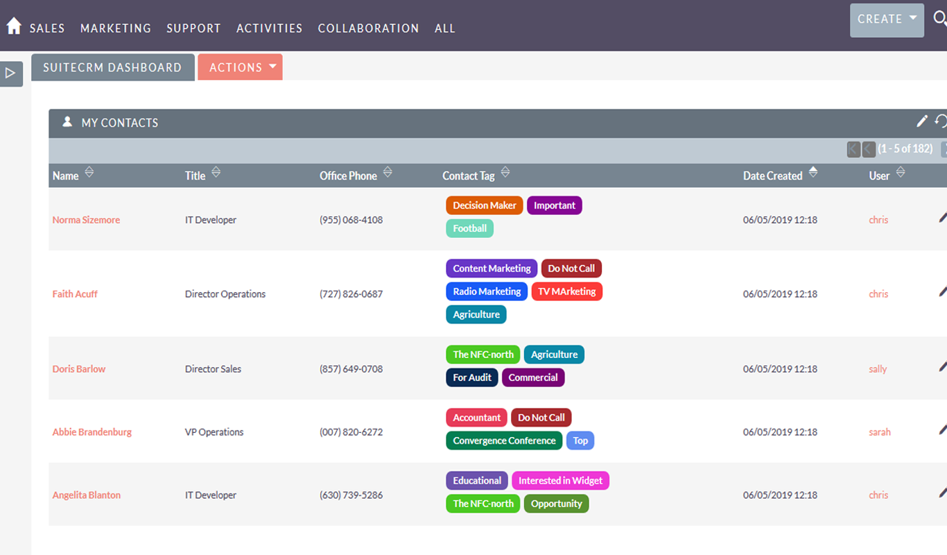Expand the left sidebar arrow
The width and height of the screenshot is (947, 555).
[10, 73]
